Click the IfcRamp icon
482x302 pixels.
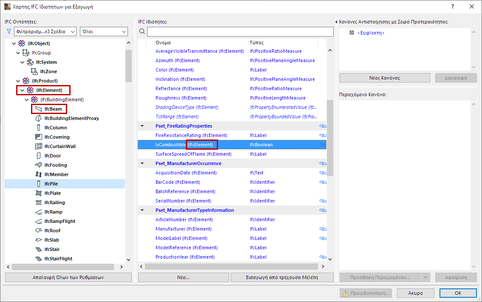39,212
